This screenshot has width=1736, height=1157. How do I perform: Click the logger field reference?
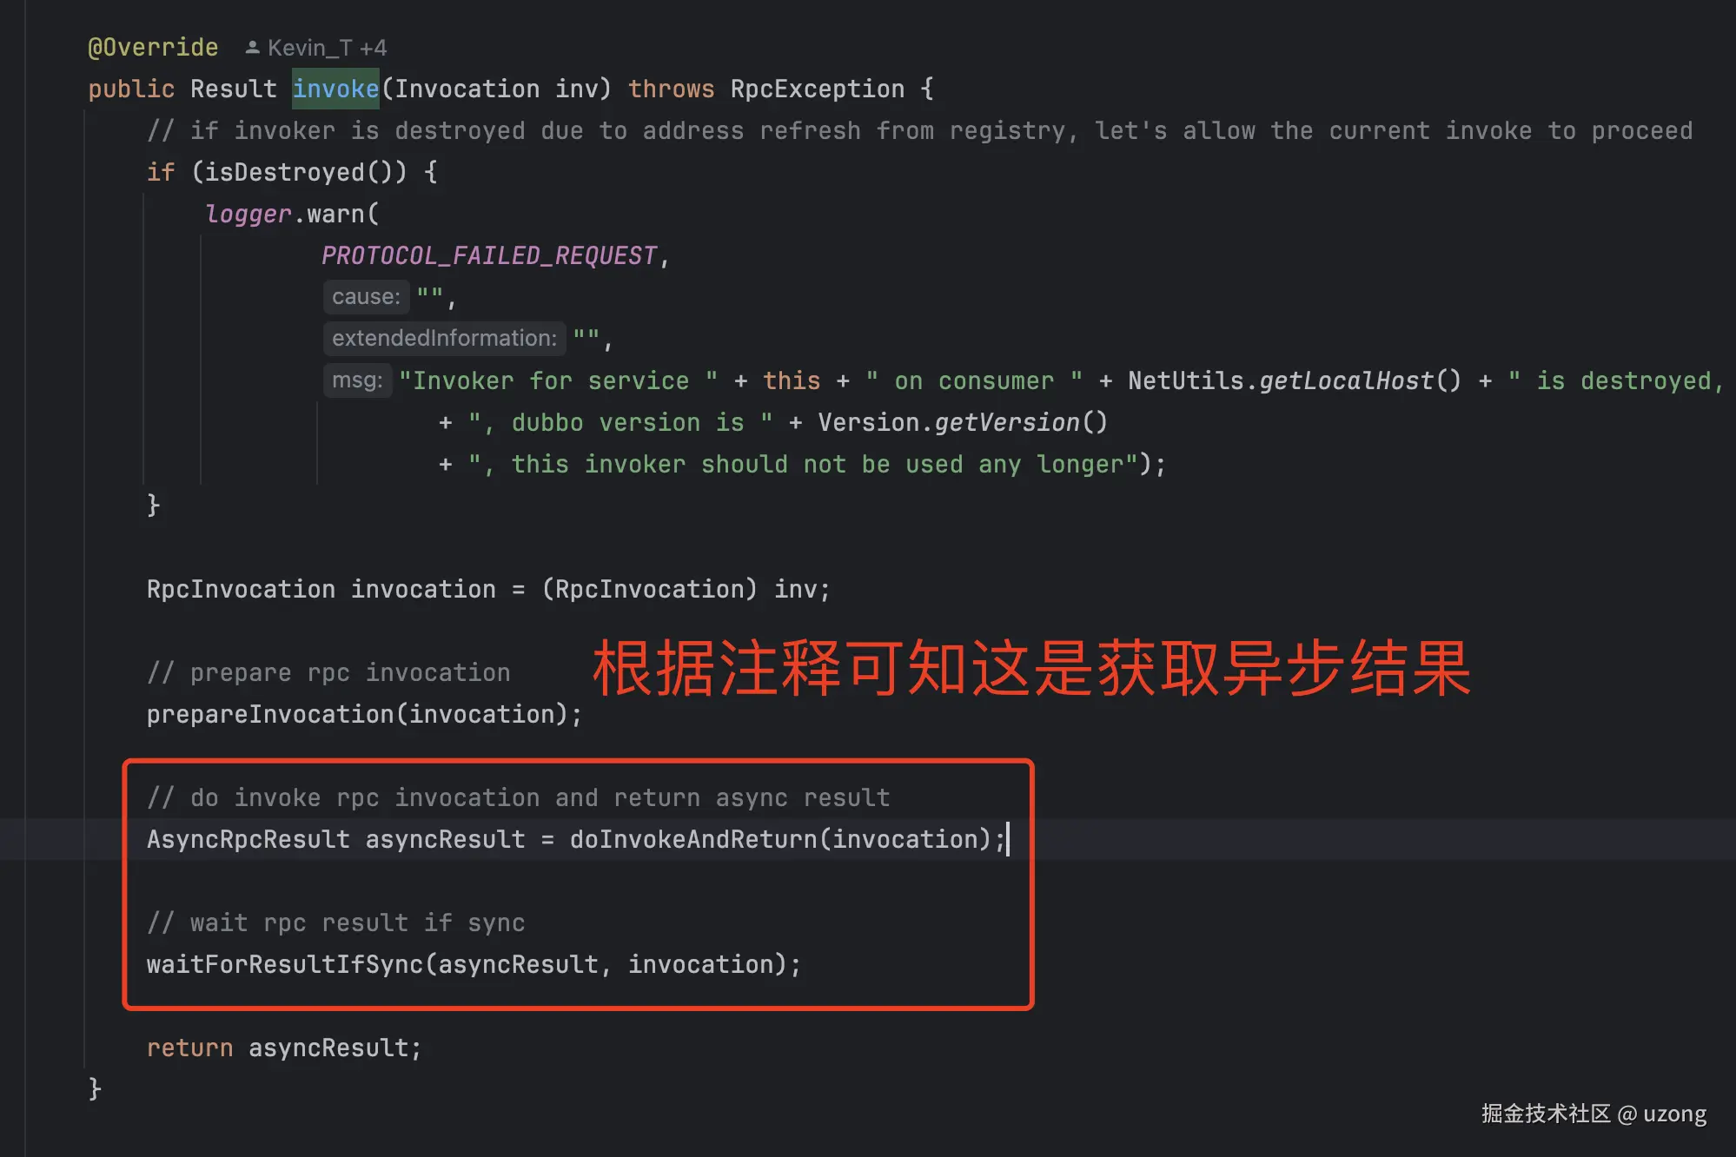[x=248, y=214]
